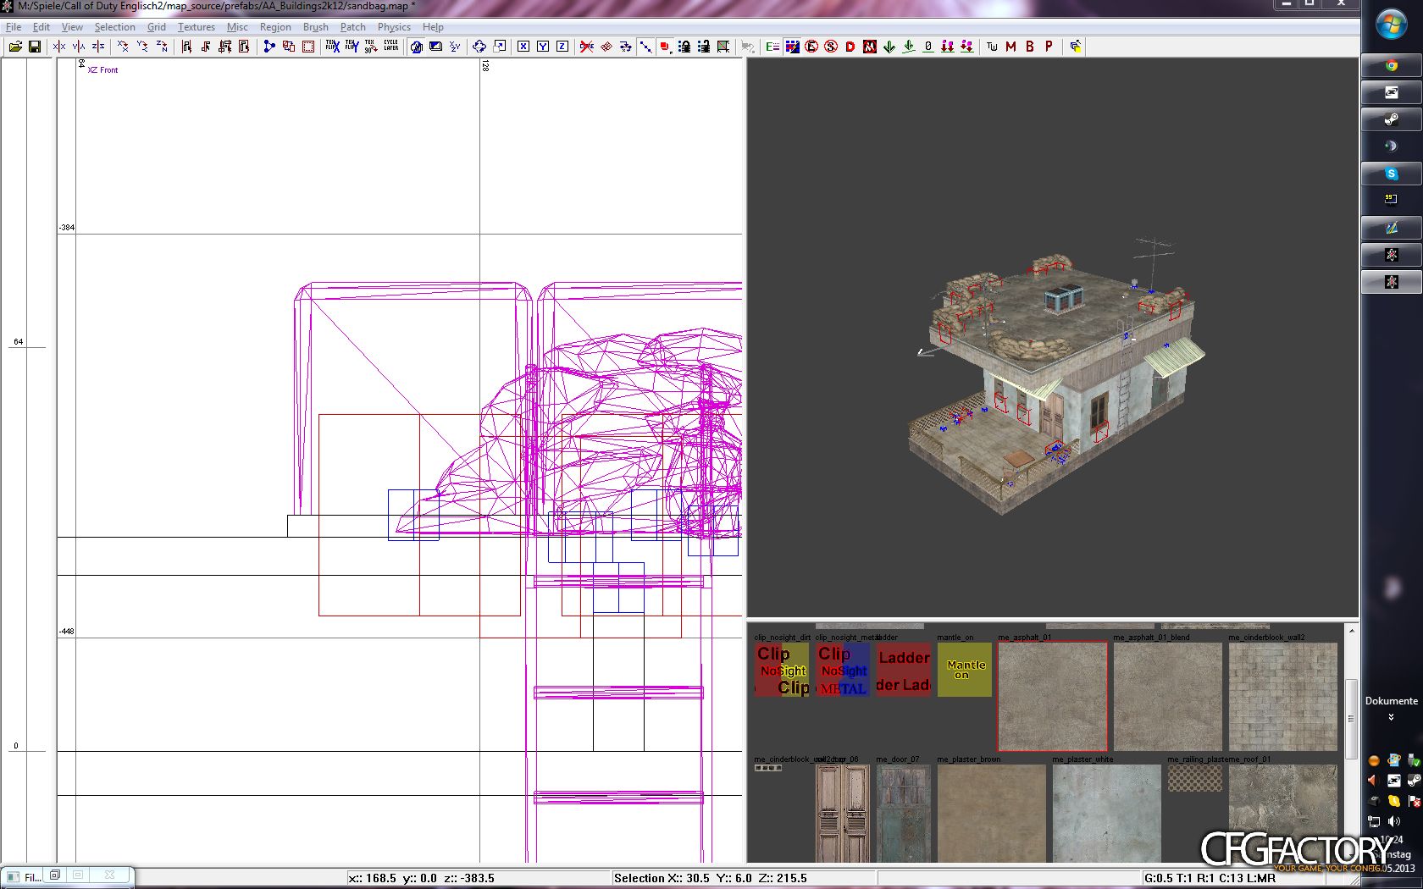Open the Selection menu

114,27
